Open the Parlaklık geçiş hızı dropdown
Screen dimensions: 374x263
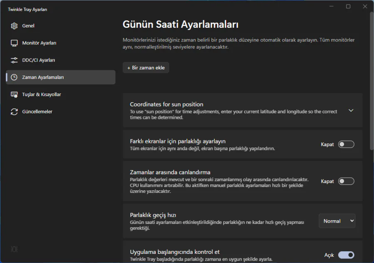coord(337,221)
